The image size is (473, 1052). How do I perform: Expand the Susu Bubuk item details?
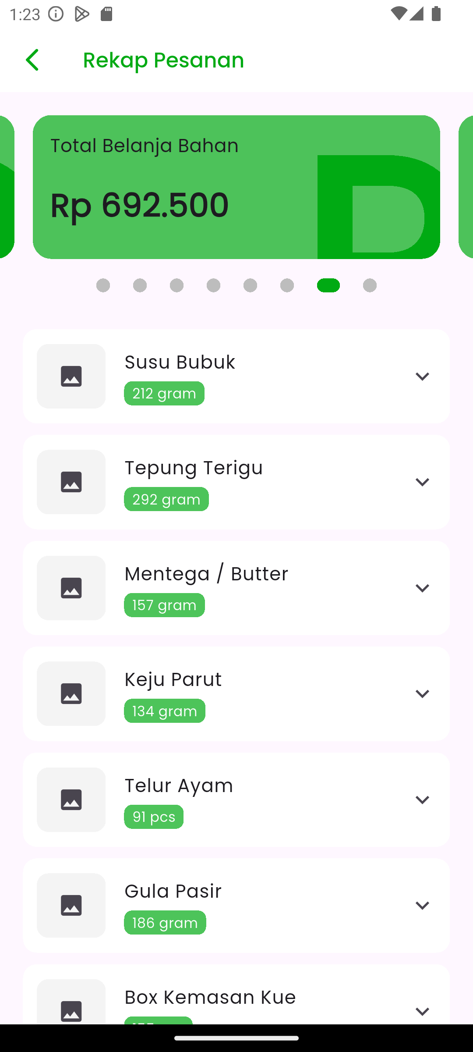pyautogui.click(x=422, y=376)
